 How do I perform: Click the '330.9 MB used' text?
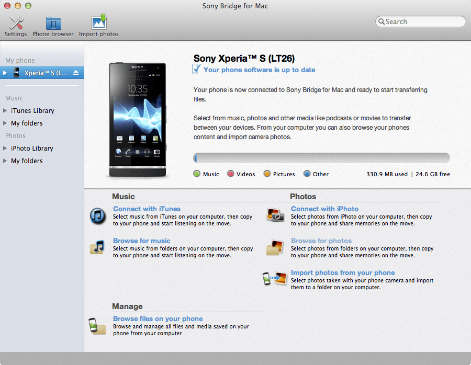[387, 174]
